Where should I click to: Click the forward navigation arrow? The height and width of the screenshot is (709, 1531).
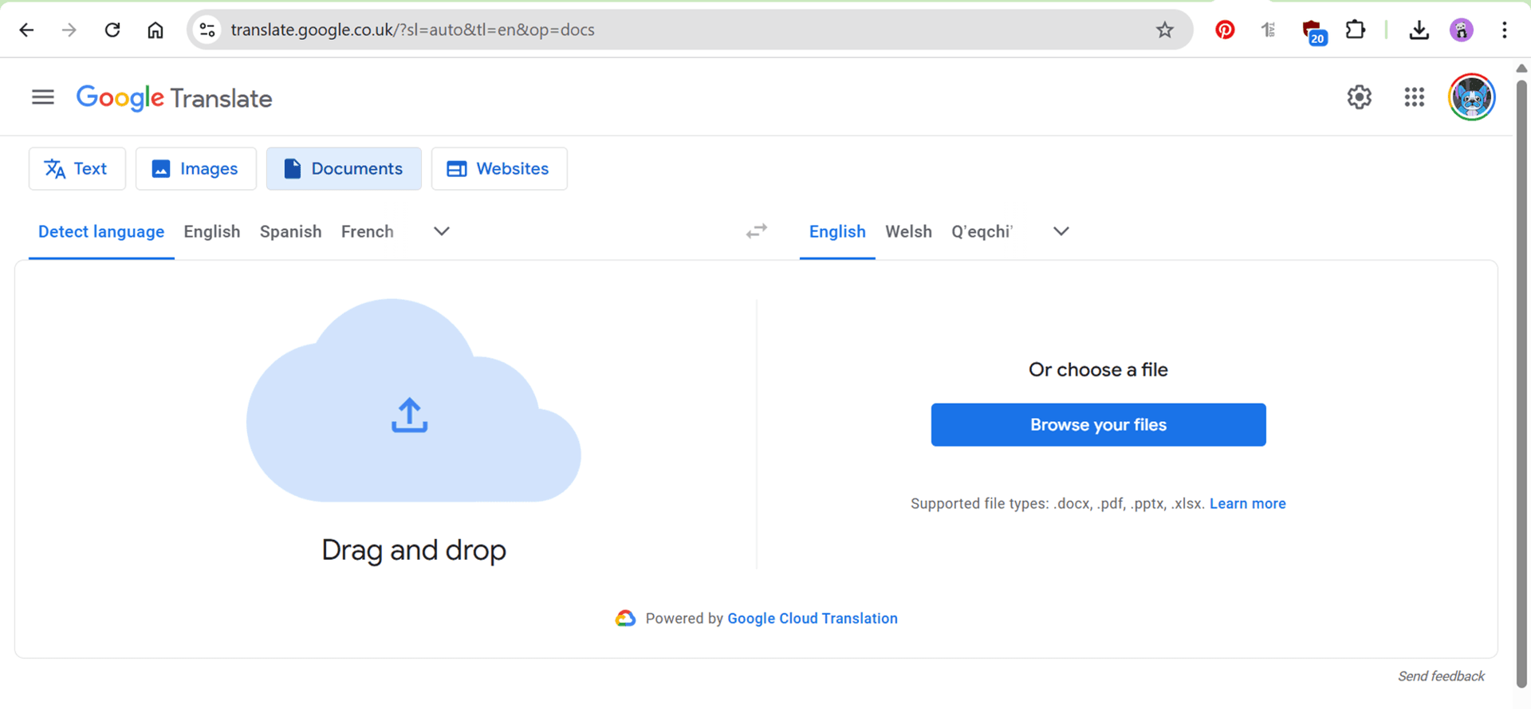coord(69,30)
